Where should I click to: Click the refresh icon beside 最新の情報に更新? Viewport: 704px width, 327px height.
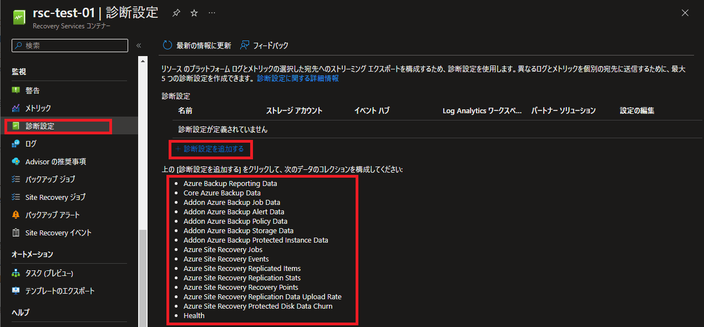[168, 46]
